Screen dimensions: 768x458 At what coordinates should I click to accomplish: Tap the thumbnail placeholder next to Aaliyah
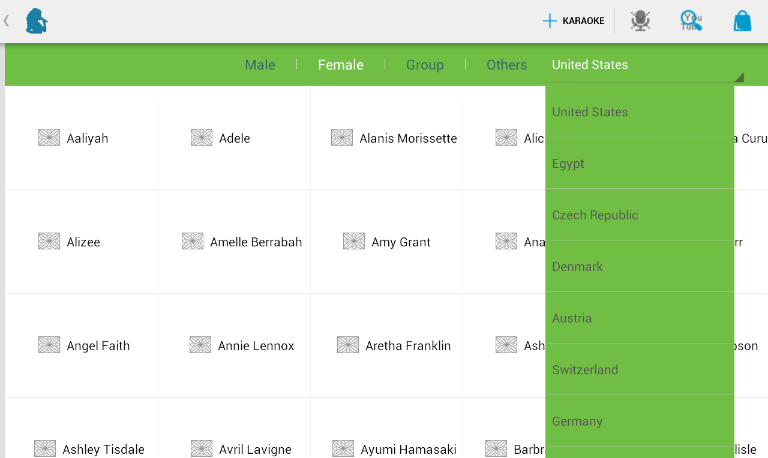coord(49,138)
